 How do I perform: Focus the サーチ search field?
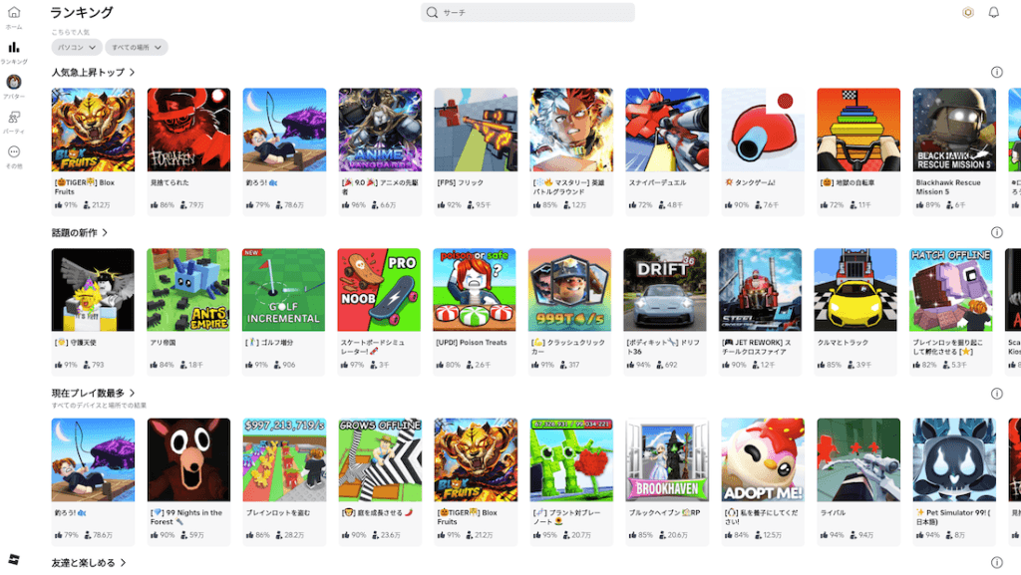tap(527, 12)
